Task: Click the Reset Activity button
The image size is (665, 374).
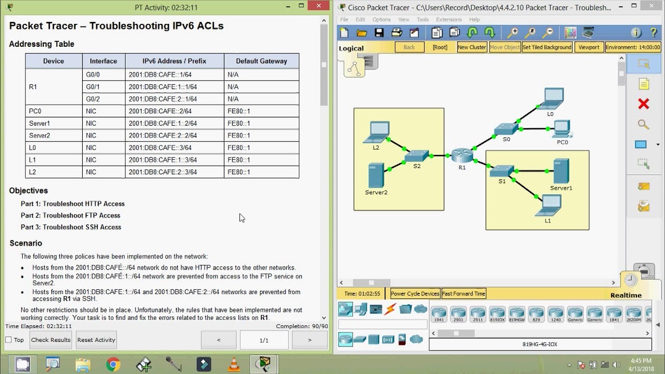Action: point(96,340)
